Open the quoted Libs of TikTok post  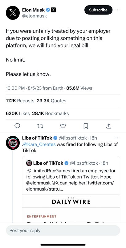point(71,175)
